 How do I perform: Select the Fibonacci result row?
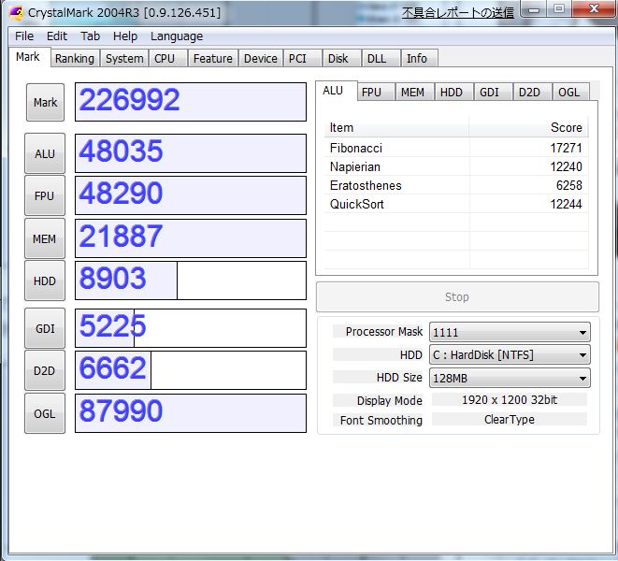(455, 148)
